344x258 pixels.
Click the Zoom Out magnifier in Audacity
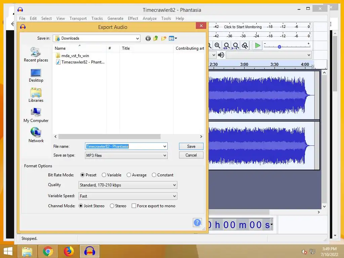217,46
